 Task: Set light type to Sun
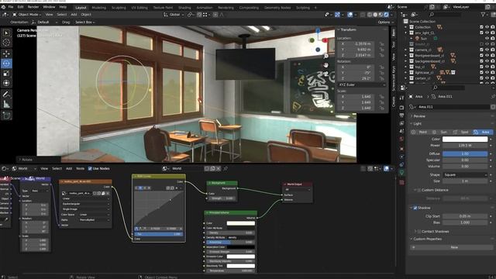(441, 133)
